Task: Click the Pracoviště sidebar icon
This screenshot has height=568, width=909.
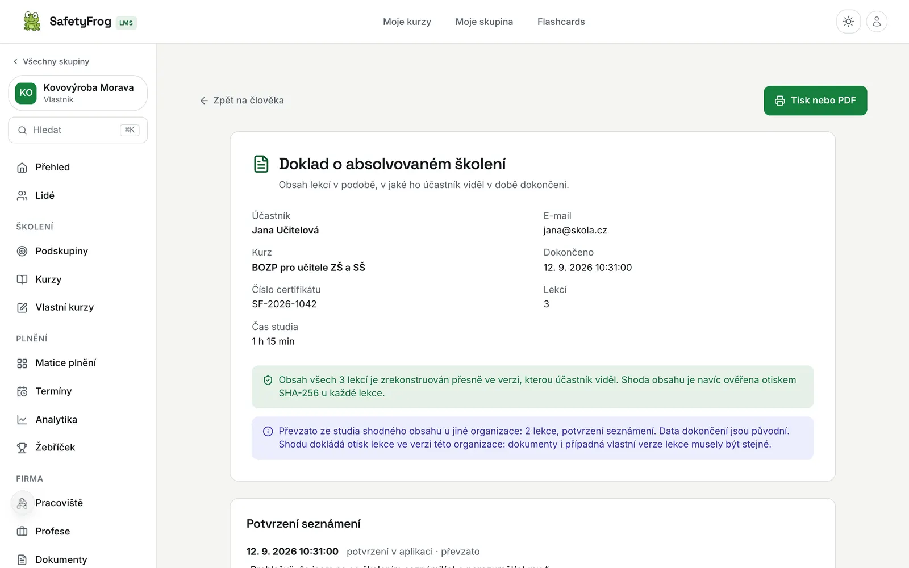Action: tap(22, 503)
